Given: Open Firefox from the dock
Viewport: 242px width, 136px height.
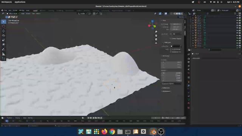Looking at the screenshot, I should pyautogui.click(x=104, y=131).
